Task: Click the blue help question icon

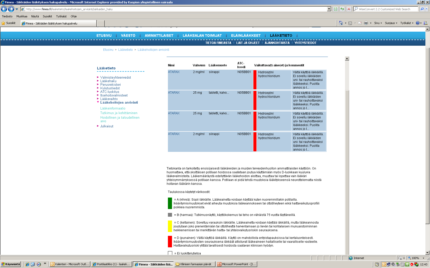Action: tap(418, 23)
